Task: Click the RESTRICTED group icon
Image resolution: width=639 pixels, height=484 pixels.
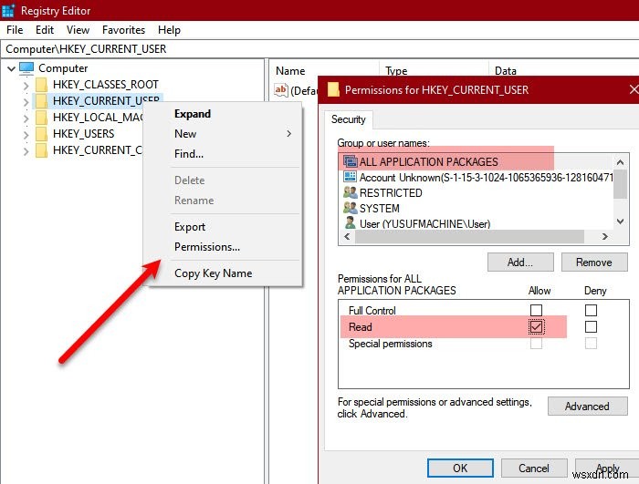Action: click(350, 192)
